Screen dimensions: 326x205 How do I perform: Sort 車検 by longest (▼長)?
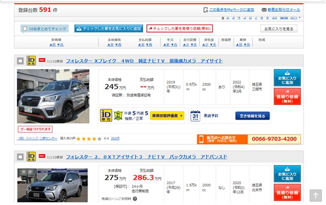247,45
